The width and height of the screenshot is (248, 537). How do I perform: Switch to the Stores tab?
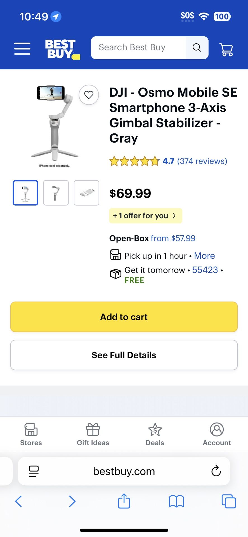point(31,434)
